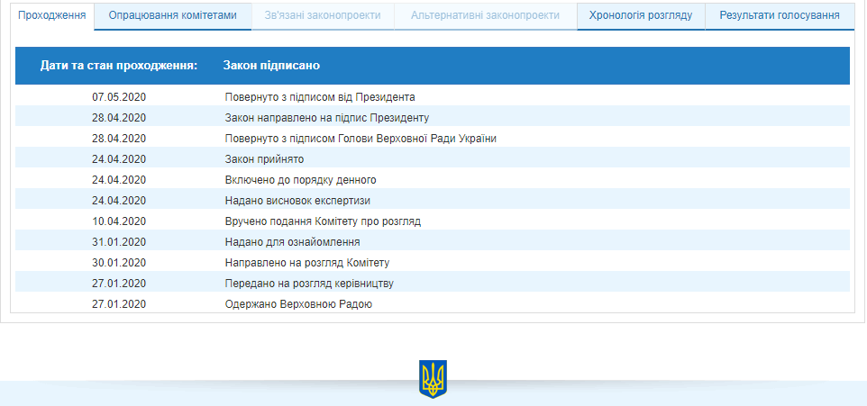Click the Закон підписано status header
Screen dimensions: 867x406
pos(271,66)
